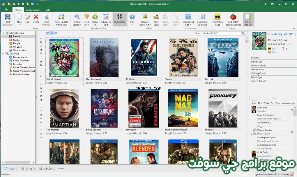Open the Cast tab in info bar
Screen dimensions: 297x177
click(254, 103)
